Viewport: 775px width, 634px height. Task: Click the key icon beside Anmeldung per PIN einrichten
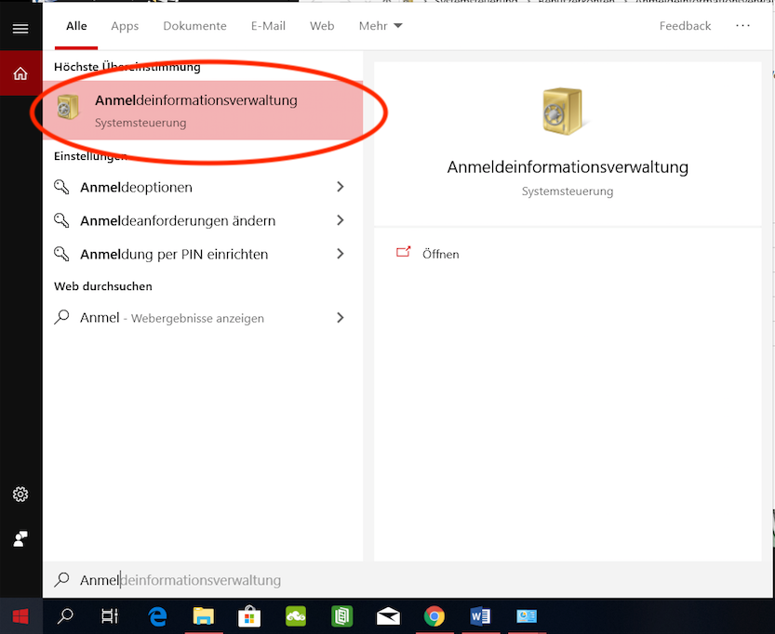[61, 254]
